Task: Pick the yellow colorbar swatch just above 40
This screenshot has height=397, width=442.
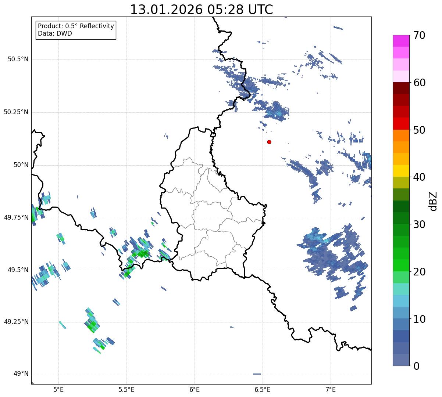Action: pyautogui.click(x=401, y=171)
